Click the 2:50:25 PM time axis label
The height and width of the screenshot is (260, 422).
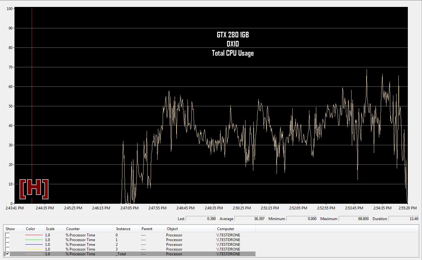tap(241, 208)
